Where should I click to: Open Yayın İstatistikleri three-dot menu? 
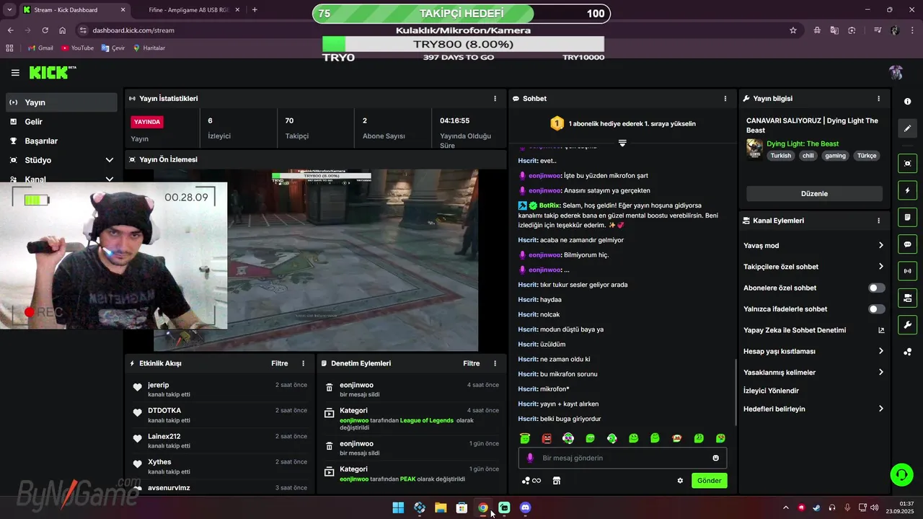pos(495,99)
